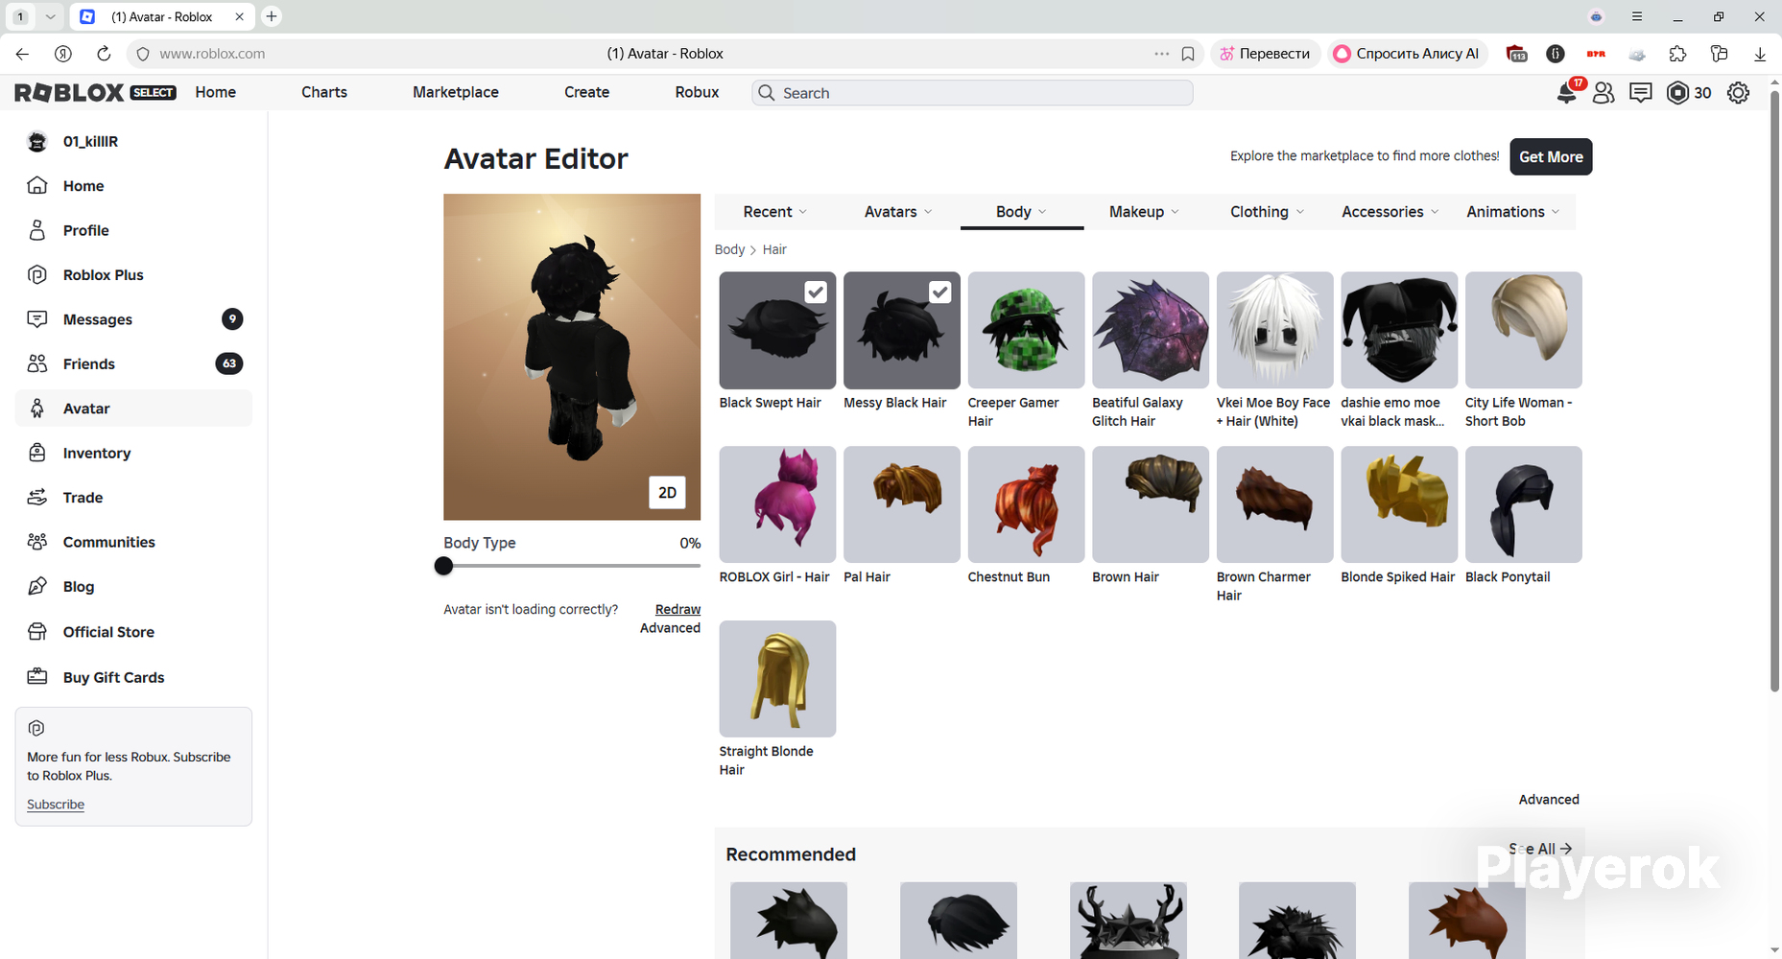Click the Communities icon in sidebar

[37, 542]
